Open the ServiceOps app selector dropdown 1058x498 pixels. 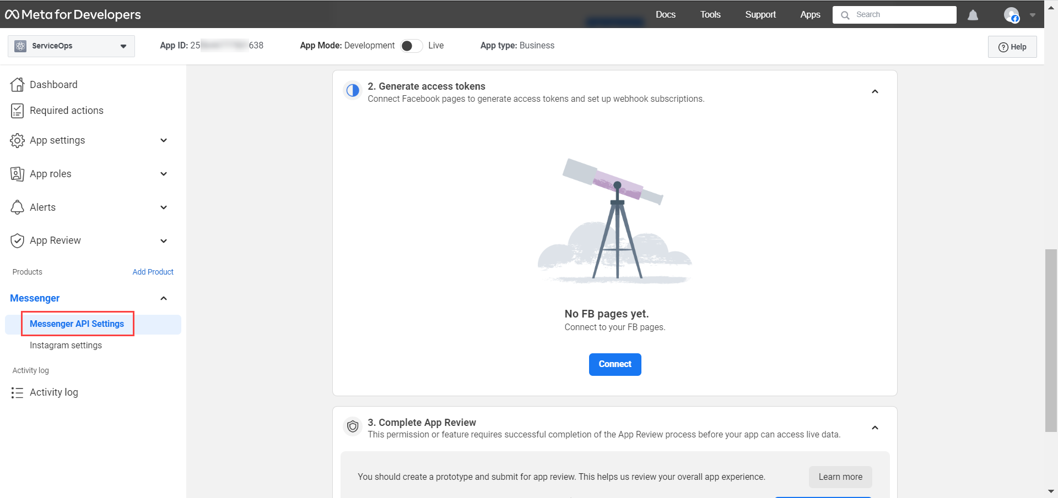point(71,46)
